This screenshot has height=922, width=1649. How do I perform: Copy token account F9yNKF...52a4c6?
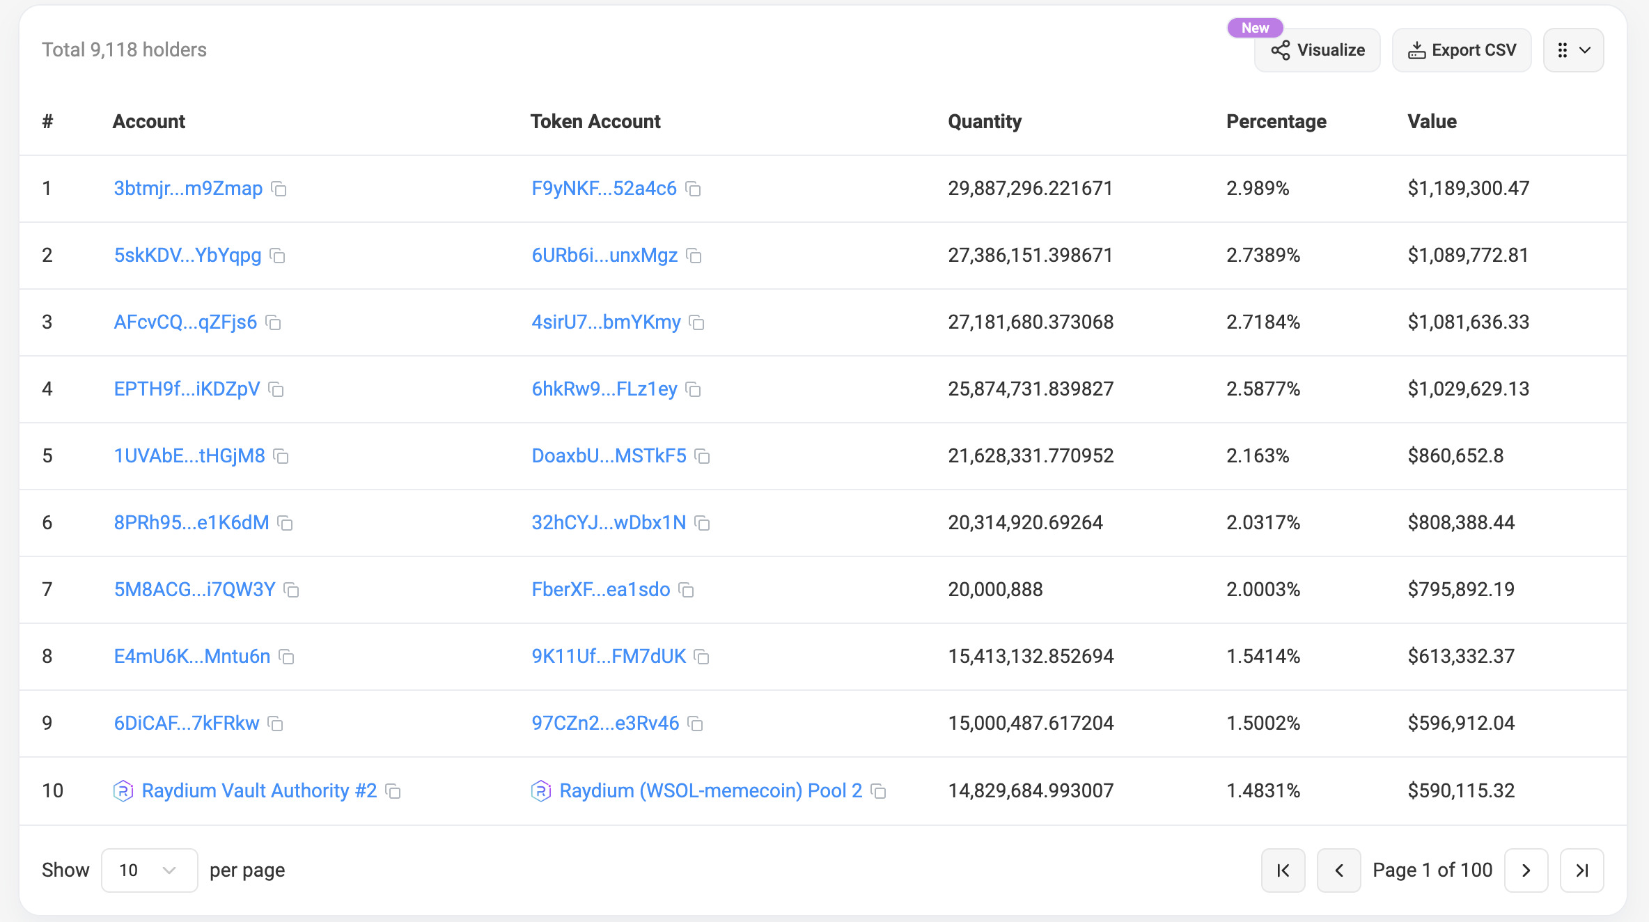pos(693,189)
